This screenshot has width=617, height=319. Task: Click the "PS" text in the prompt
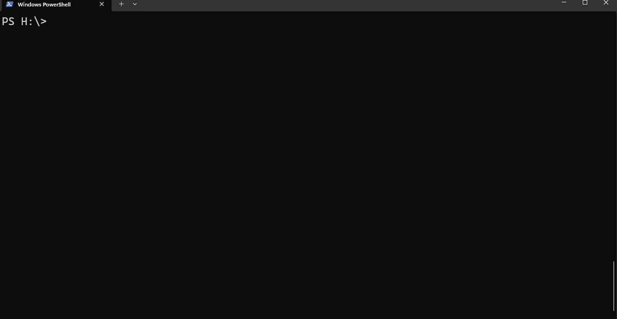tap(8, 21)
